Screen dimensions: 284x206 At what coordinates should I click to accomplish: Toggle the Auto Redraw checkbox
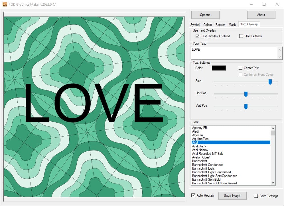pyautogui.click(x=193, y=195)
